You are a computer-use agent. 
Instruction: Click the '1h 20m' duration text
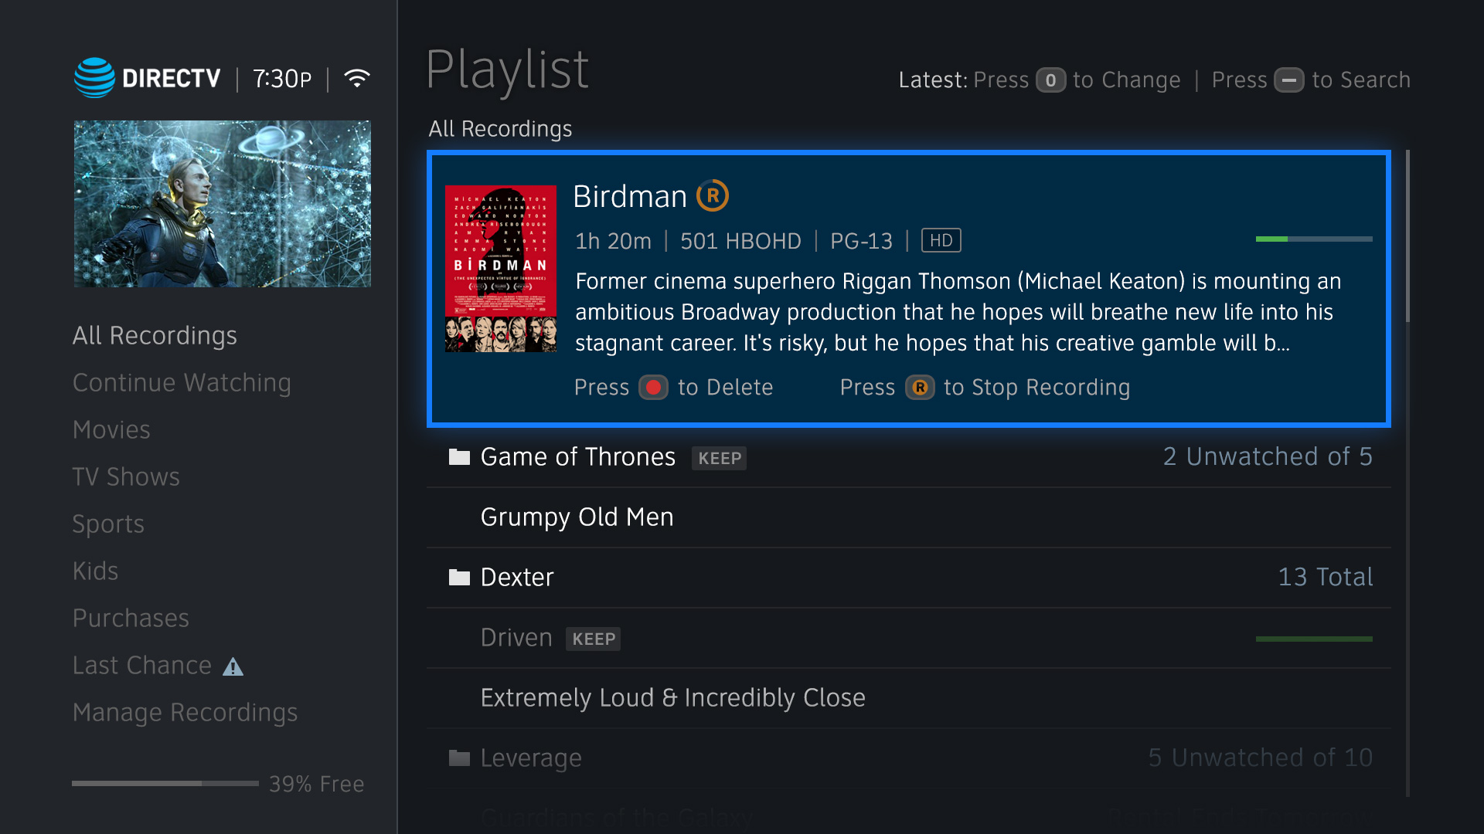click(613, 242)
